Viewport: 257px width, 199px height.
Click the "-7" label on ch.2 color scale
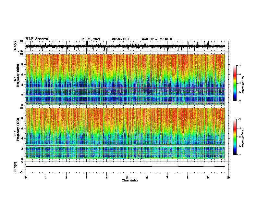pyautogui.click(x=239, y=154)
